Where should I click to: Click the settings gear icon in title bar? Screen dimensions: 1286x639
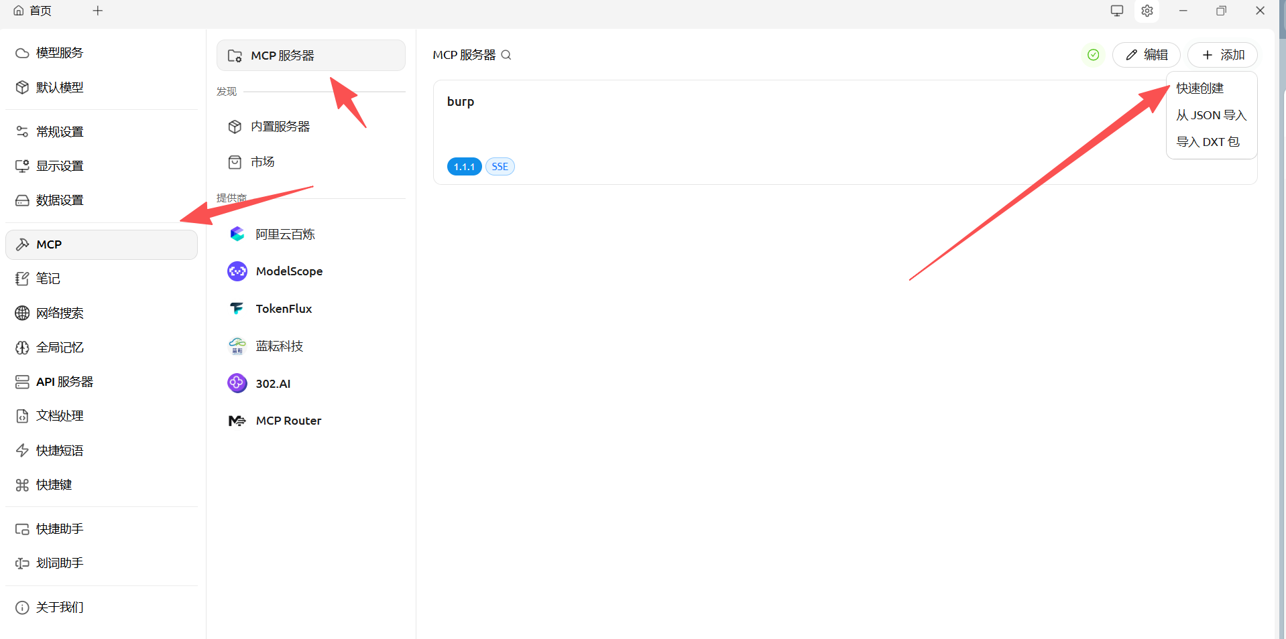click(1147, 11)
